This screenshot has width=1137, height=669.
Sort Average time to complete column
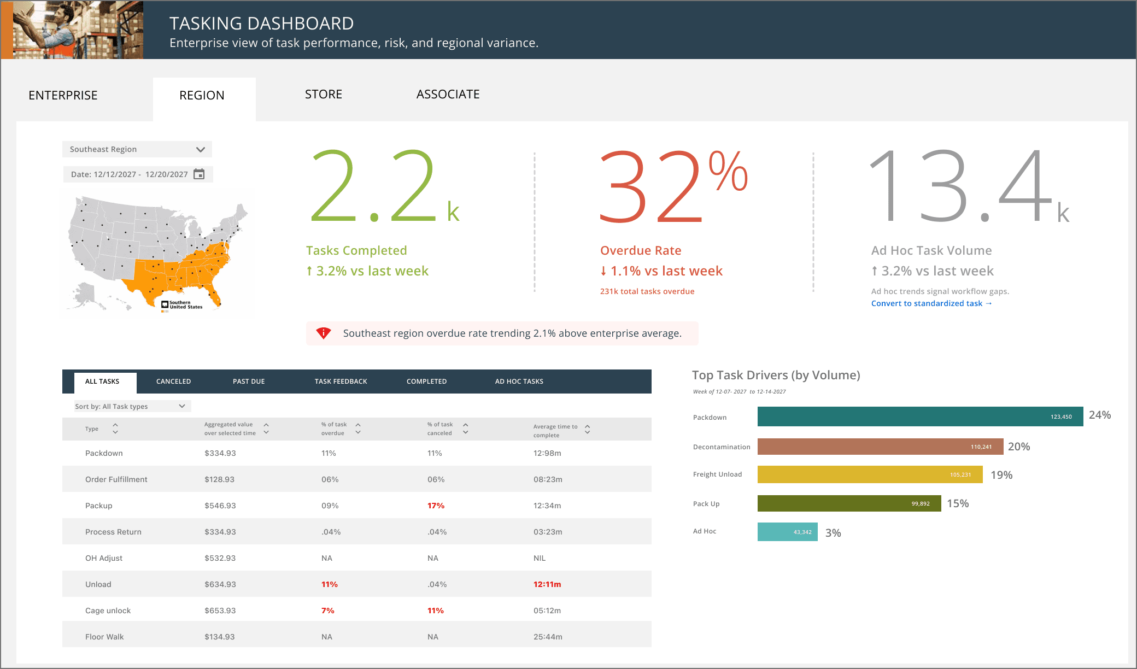click(587, 430)
